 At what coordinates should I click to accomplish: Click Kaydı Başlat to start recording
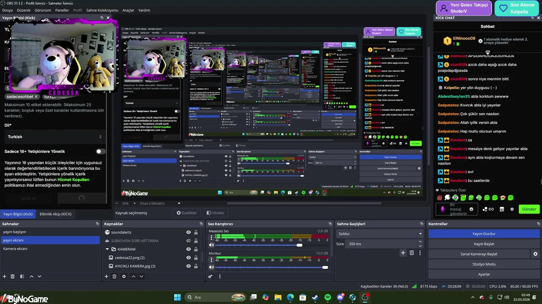484,244
